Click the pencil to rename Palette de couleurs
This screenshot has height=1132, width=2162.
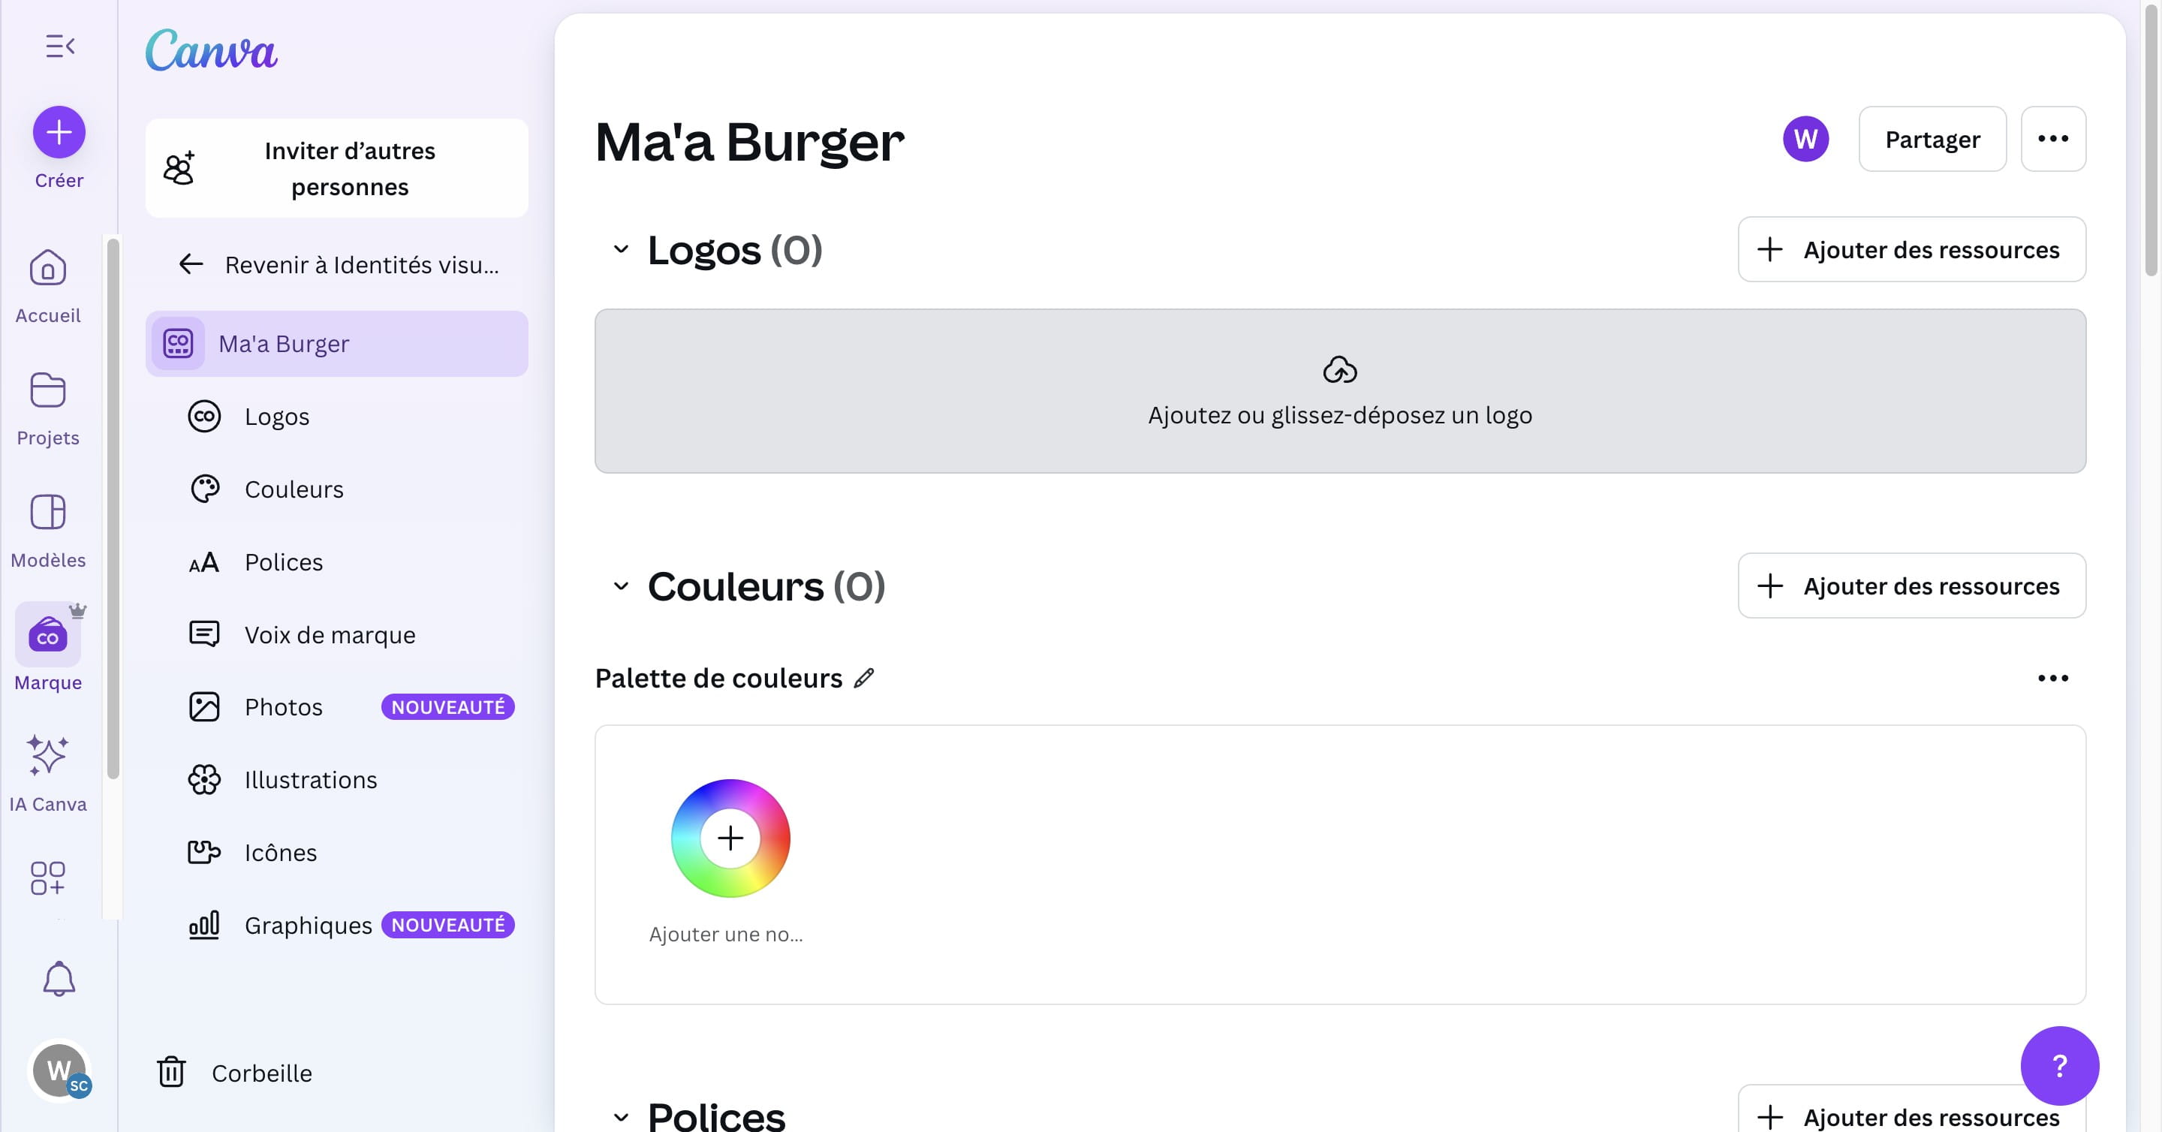865,678
